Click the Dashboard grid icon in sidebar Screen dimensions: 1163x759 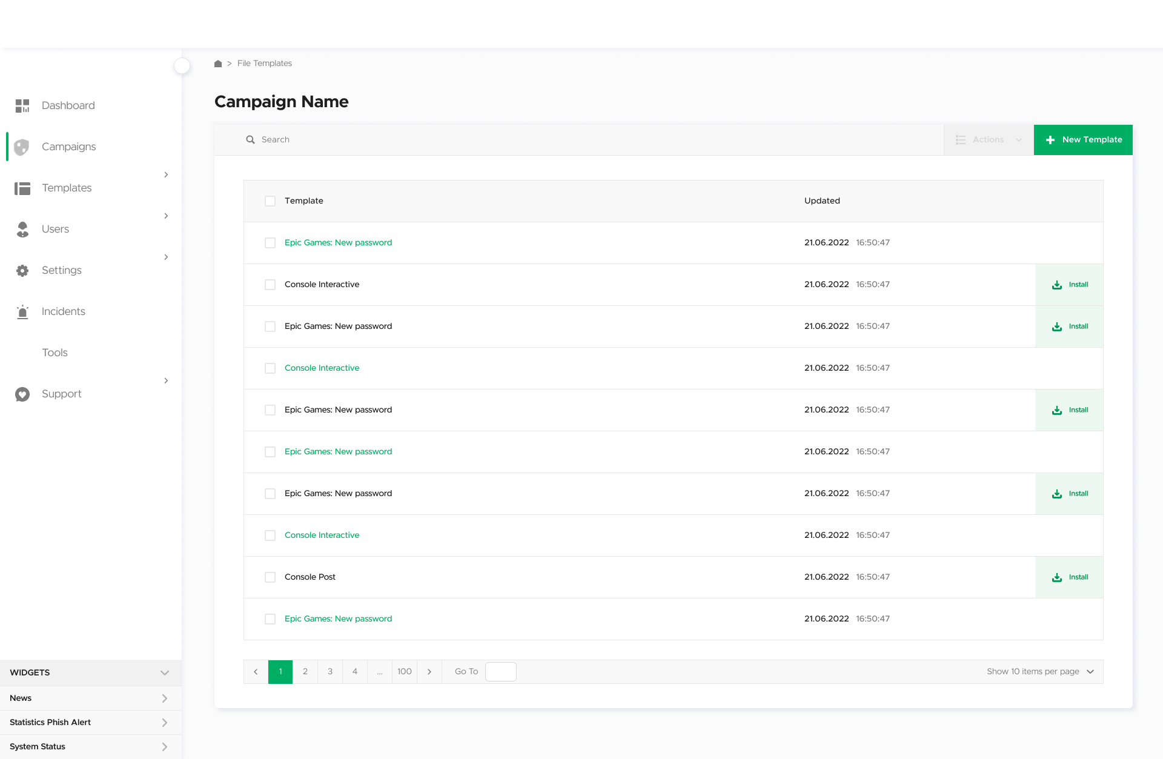22,106
